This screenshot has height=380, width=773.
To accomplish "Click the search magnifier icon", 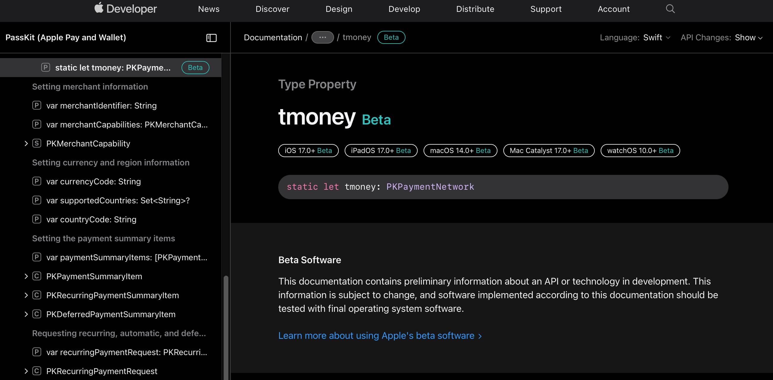I will click(670, 9).
